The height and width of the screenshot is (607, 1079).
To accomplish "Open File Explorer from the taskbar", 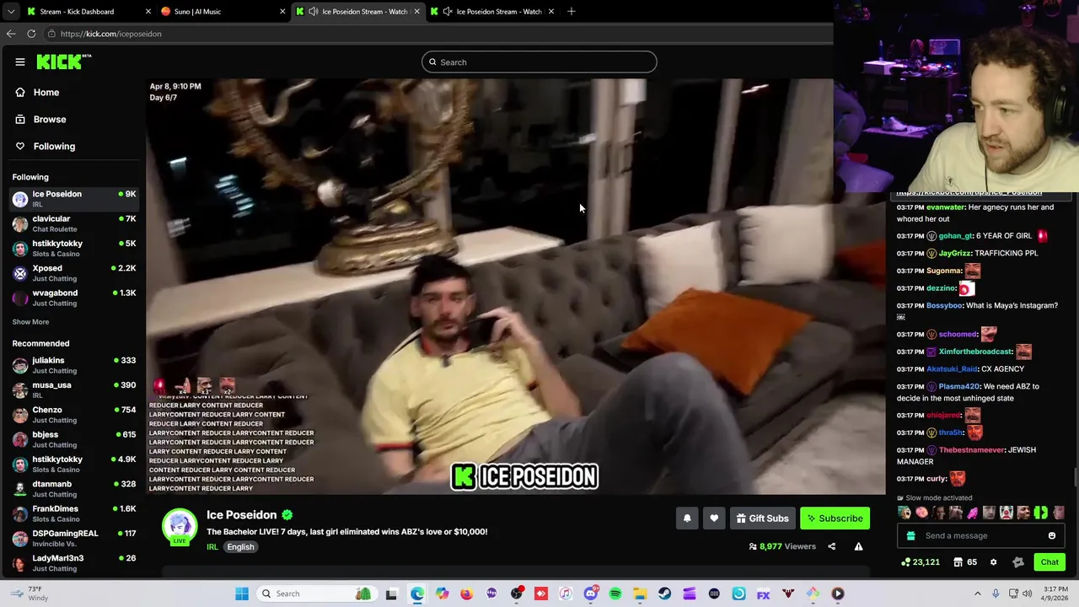I will 640,594.
